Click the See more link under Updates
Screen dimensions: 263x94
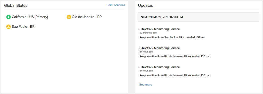[x=146, y=85]
